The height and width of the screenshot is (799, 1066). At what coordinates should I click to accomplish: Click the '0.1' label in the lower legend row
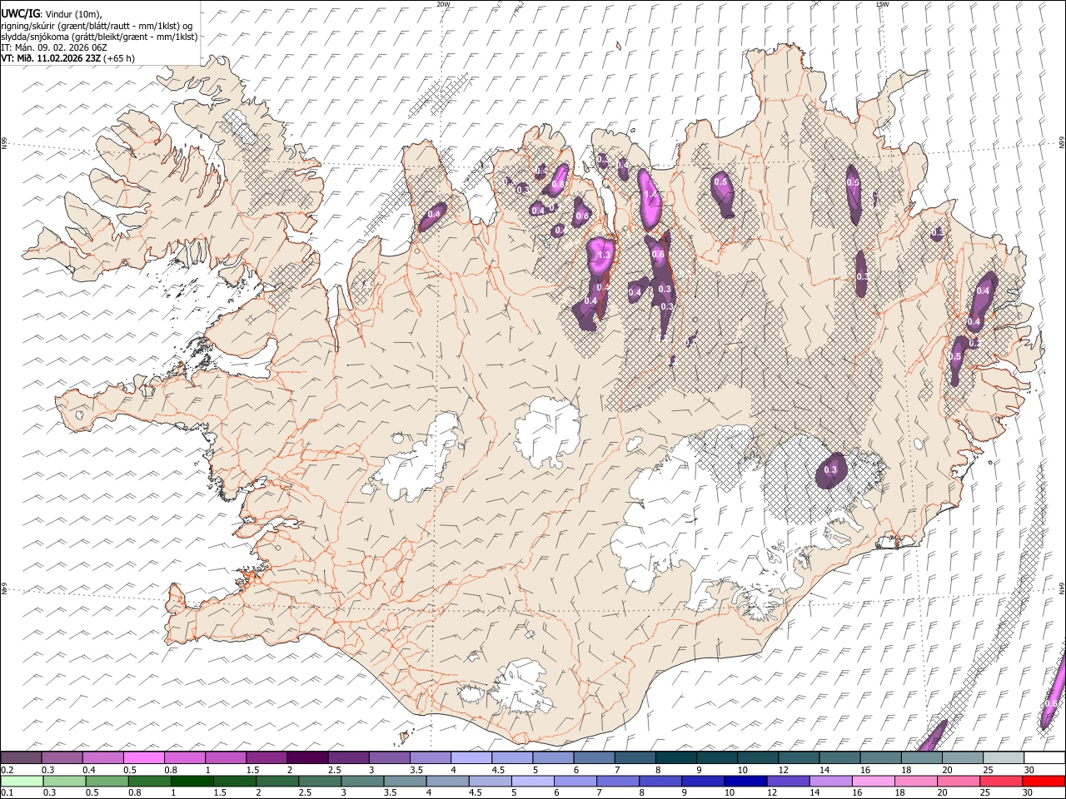point(7,793)
